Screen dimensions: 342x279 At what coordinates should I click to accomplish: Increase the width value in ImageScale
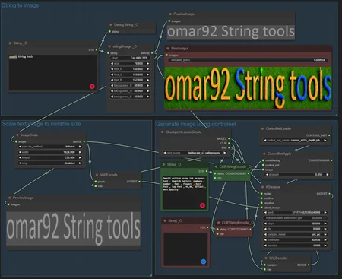click(x=80, y=152)
